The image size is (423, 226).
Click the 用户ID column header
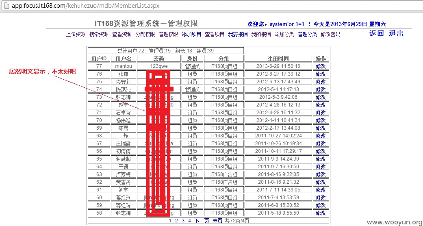pyautogui.click(x=99, y=59)
